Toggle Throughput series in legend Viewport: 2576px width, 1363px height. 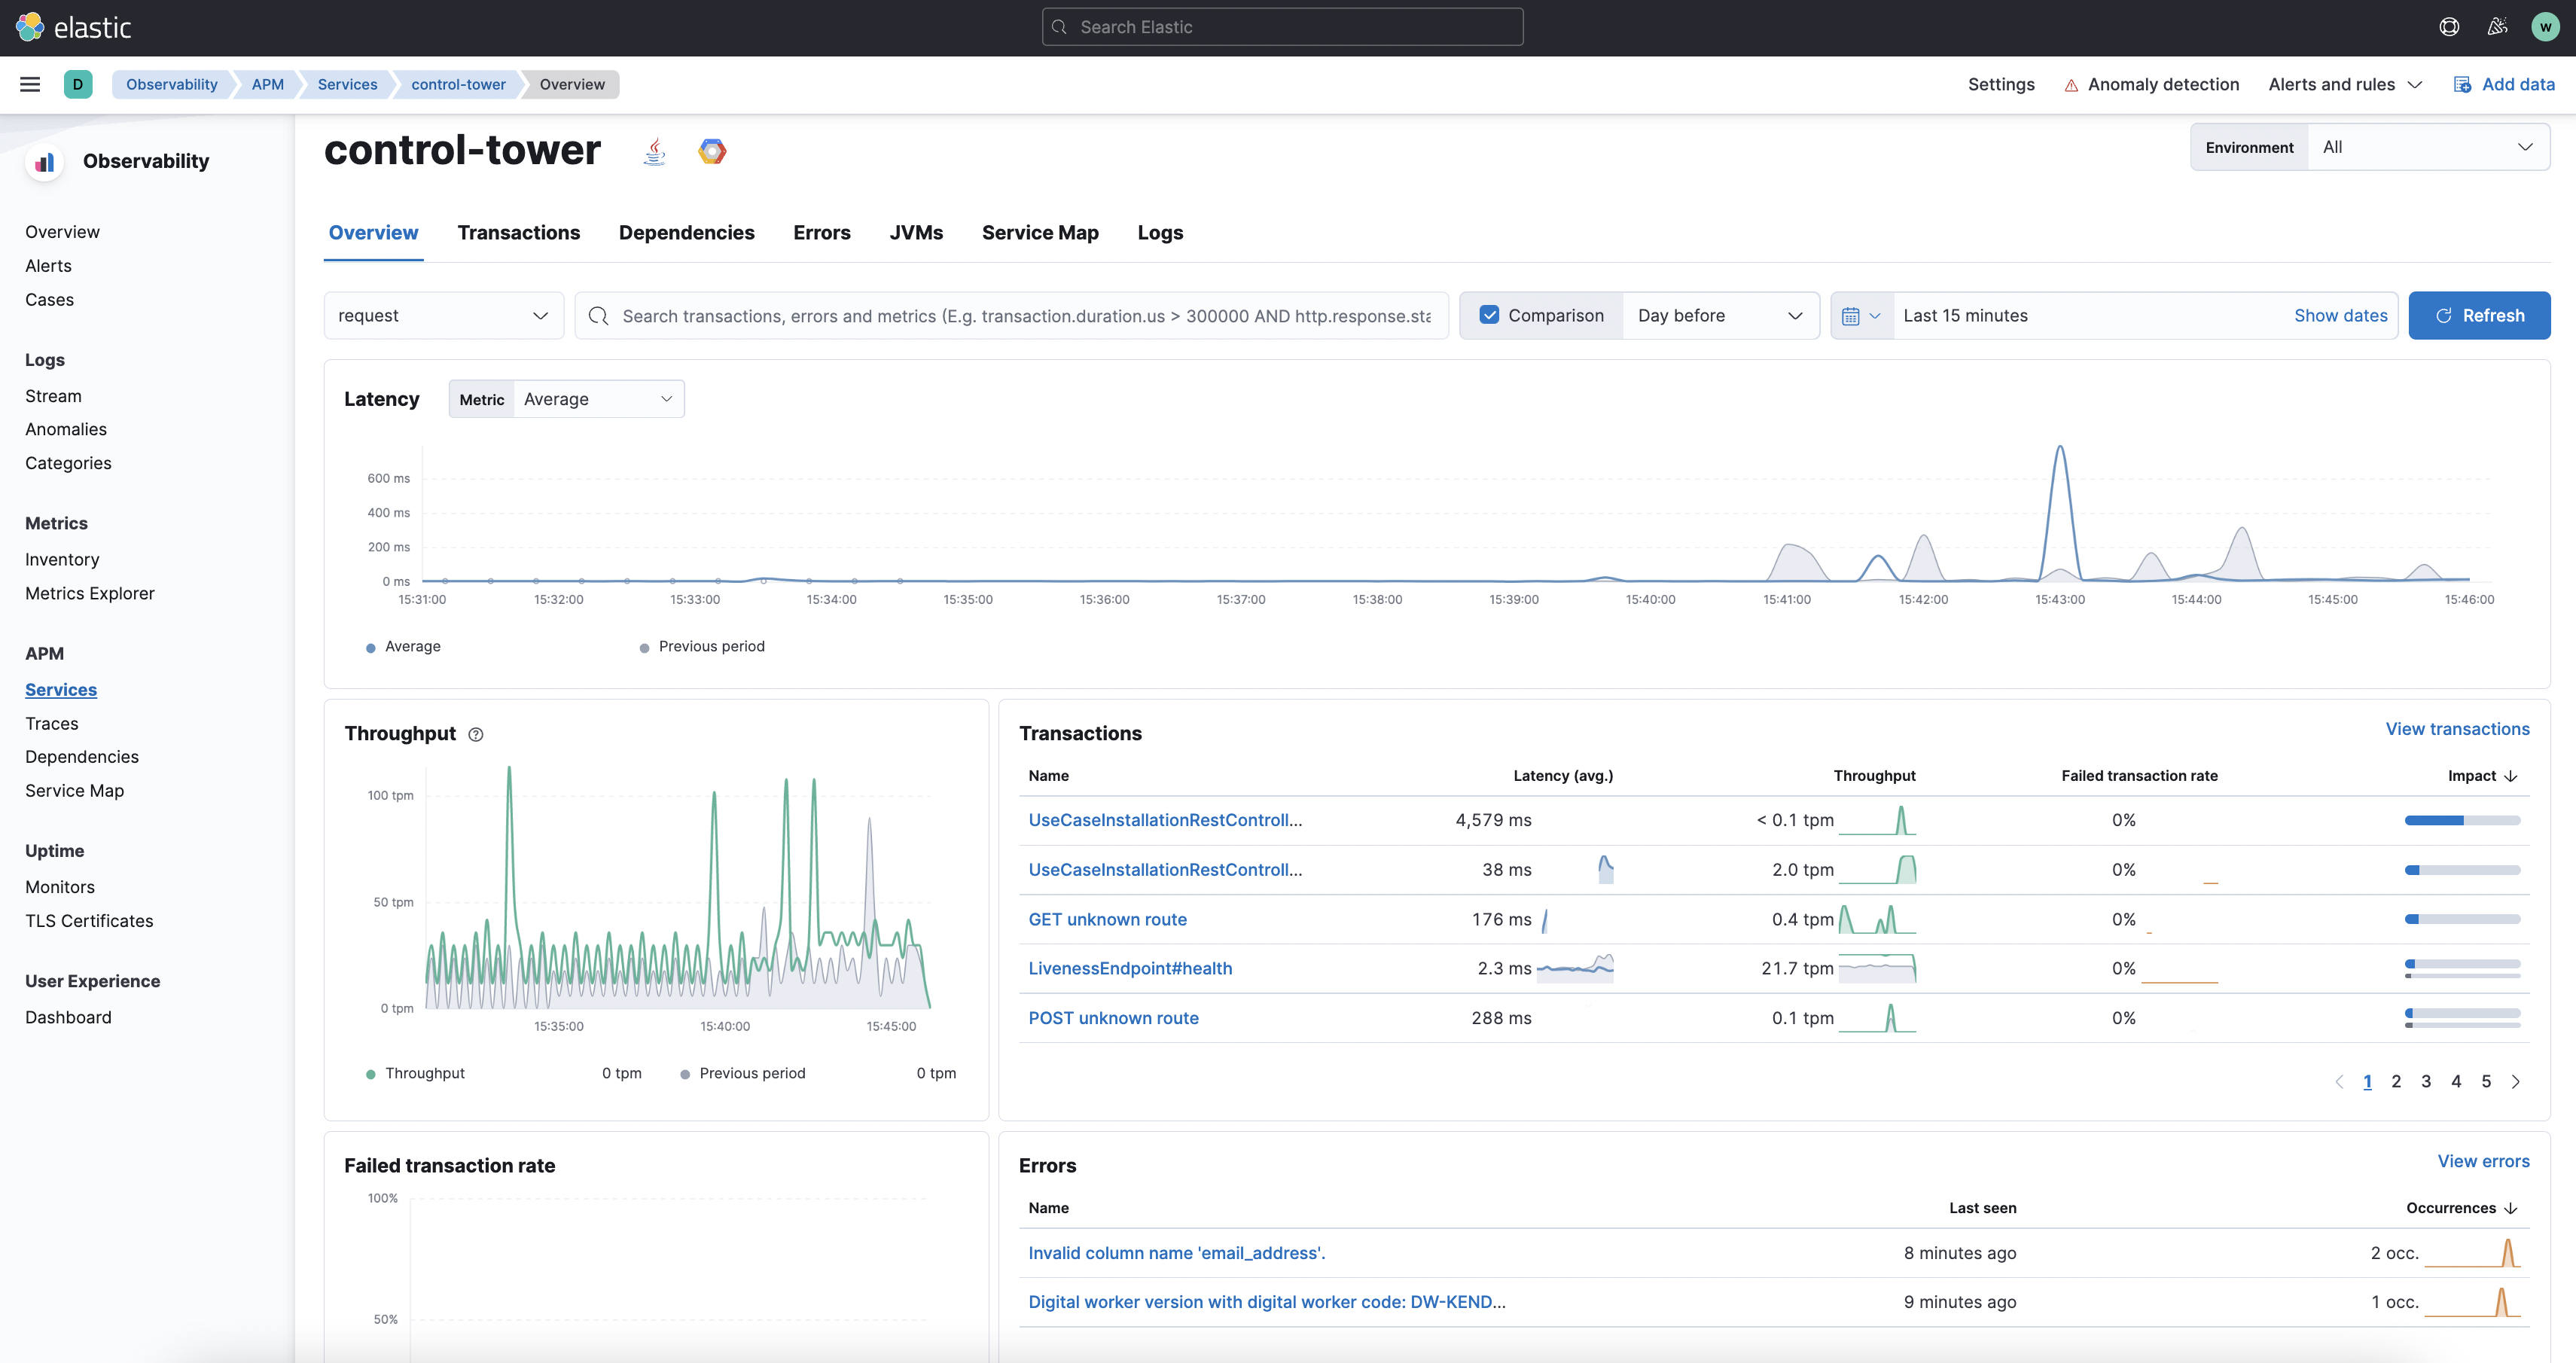pyautogui.click(x=415, y=1073)
